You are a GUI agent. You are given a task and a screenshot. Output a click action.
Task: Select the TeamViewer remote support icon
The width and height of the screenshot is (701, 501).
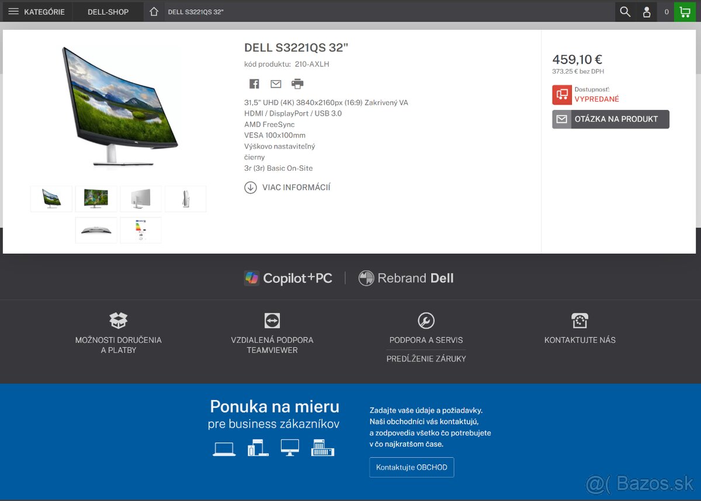point(272,320)
